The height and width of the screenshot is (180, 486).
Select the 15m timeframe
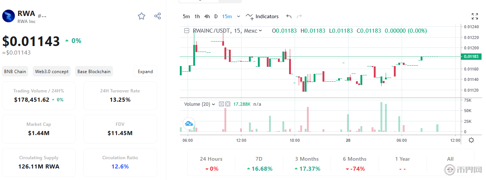pos(227,16)
